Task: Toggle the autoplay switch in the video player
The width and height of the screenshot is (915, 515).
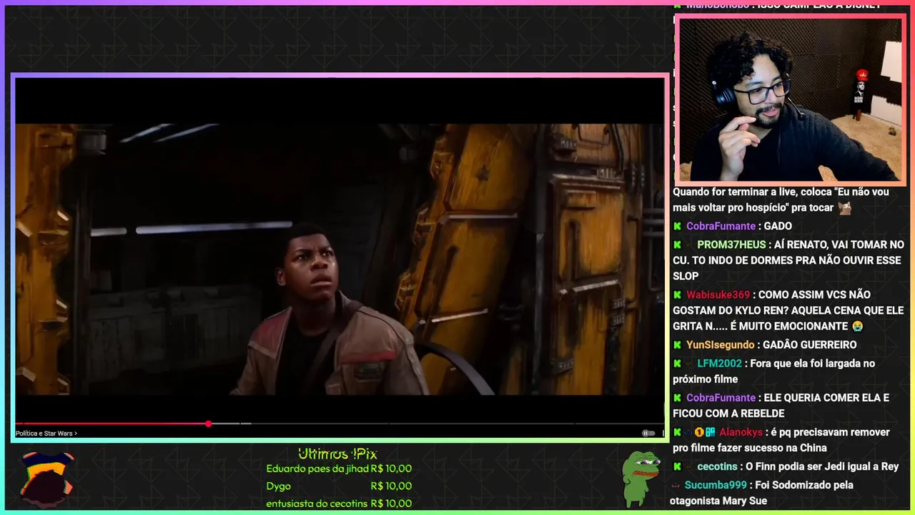Action: click(x=648, y=433)
